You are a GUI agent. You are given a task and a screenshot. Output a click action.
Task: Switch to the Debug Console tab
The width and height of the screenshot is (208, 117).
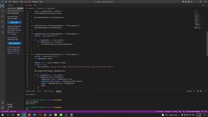48,91
